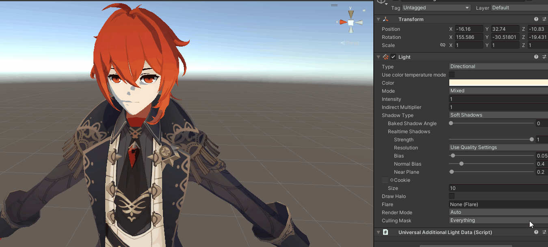This screenshot has height=247, width=548.
Task: Click the Baked Shadow Angle slider handle
Action: (451, 123)
